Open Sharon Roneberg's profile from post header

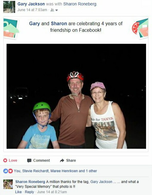[80, 4]
